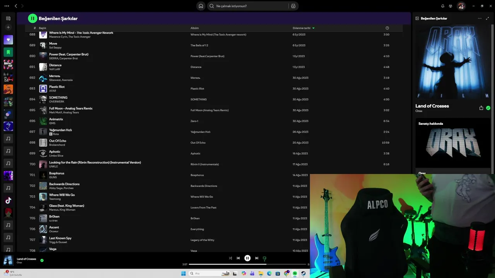Screen dimensions: 495x278
Task: Click the Now Playing panel icon beside Beğenilen Şarkılar
Action: click(x=417, y=18)
